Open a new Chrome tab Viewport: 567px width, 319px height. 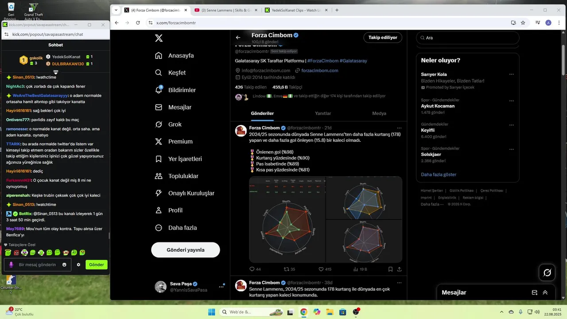[x=337, y=10]
